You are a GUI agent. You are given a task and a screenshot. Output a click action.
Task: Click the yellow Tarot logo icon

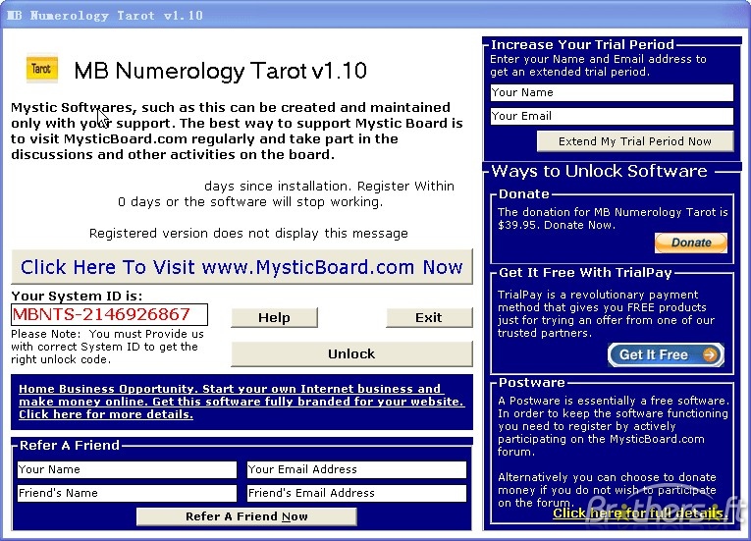pyautogui.click(x=41, y=70)
